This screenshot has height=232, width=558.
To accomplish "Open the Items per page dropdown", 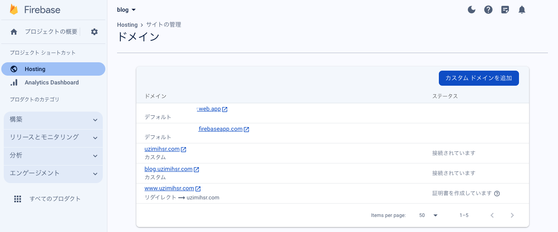I will (428, 215).
